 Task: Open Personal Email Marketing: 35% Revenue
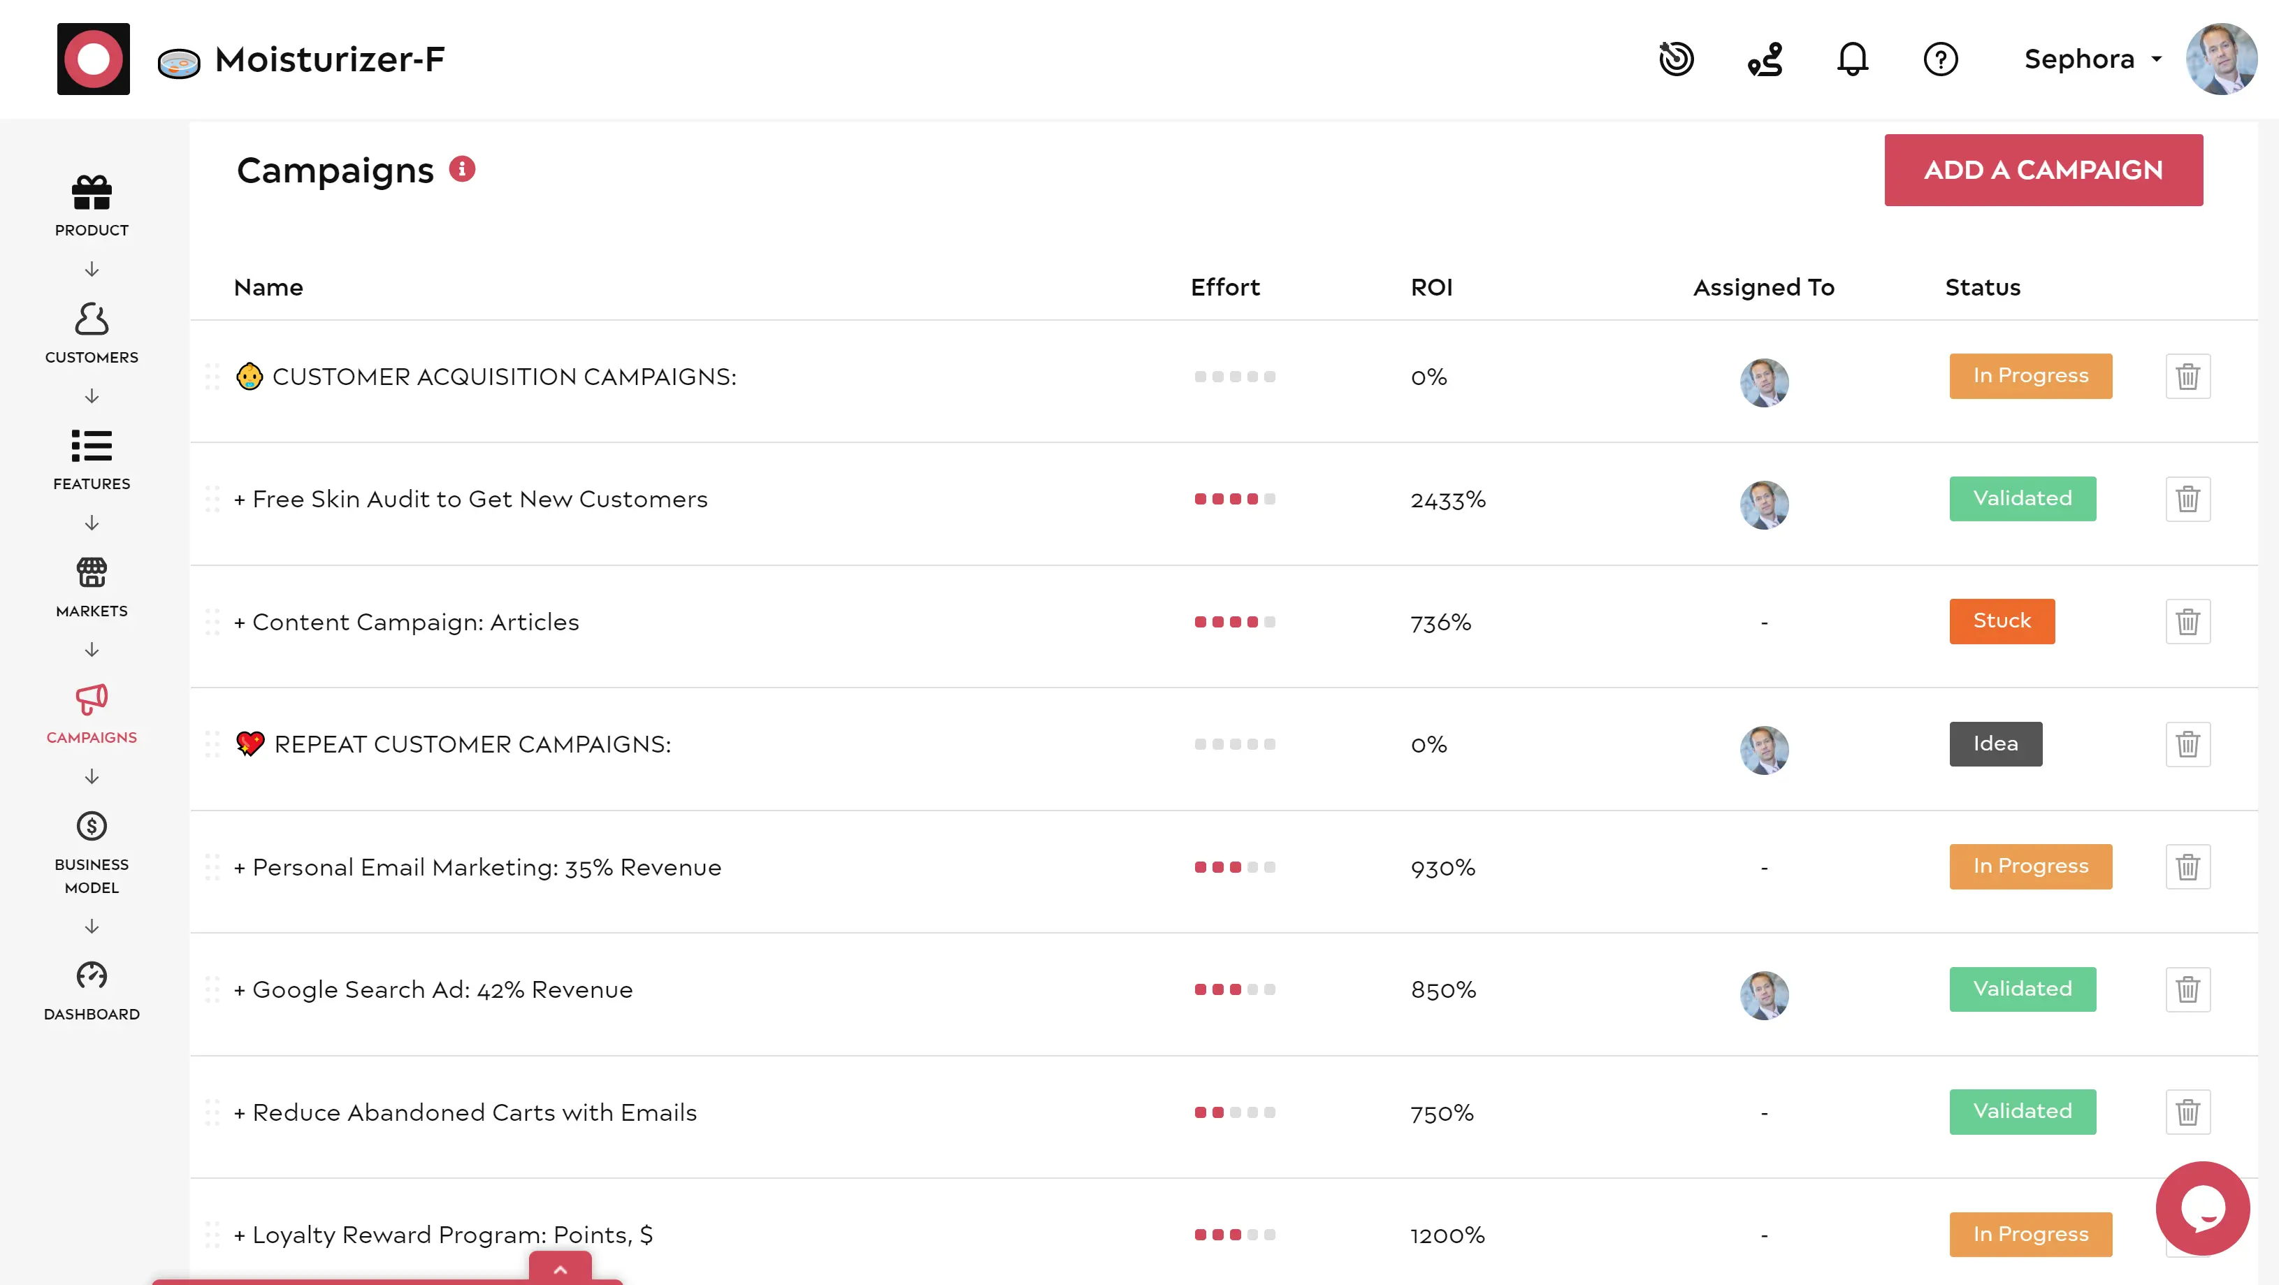(x=478, y=866)
